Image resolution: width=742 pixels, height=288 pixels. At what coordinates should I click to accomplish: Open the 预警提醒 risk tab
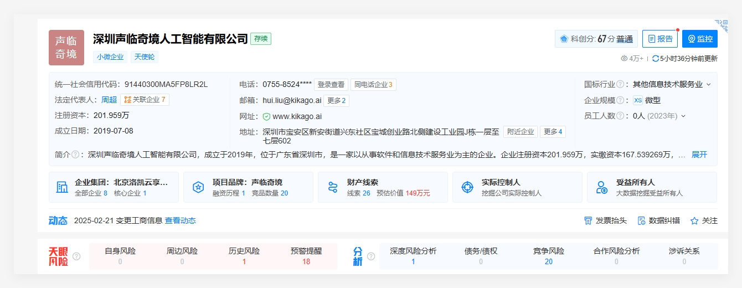306,256
